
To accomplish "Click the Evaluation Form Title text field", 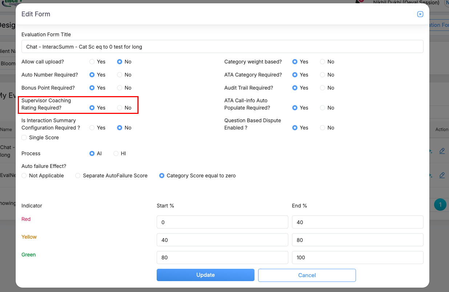I will coord(222,46).
